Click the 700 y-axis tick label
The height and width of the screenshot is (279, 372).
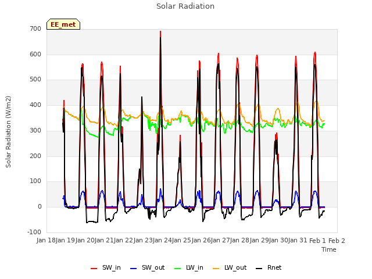(35, 28)
